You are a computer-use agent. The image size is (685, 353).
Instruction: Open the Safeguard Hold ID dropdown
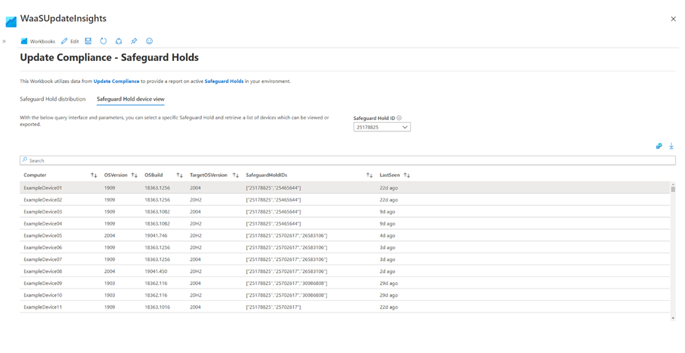[x=382, y=127]
